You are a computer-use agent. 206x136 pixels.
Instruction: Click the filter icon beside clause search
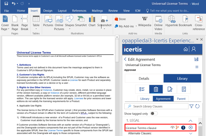191,106
